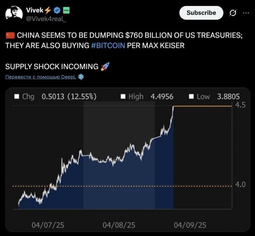Click the Vivek display name
255x236 pixels.
click(x=35, y=11)
